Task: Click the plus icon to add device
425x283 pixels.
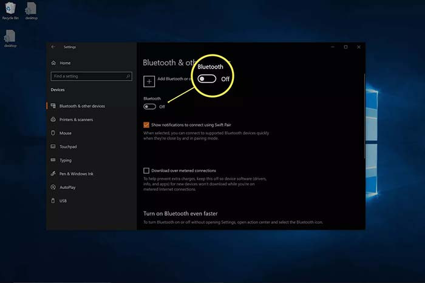Action: 149,81
